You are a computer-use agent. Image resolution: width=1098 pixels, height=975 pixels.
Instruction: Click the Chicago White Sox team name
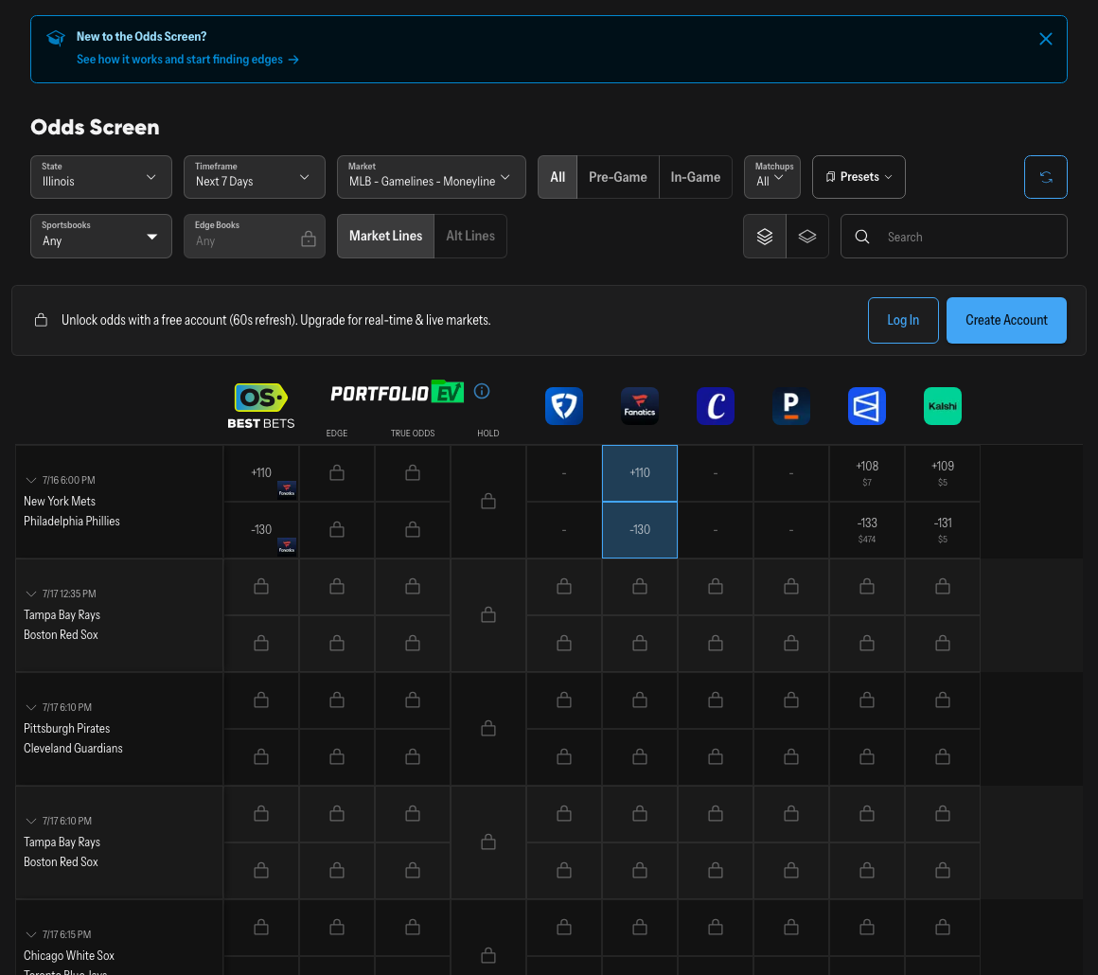click(x=68, y=955)
